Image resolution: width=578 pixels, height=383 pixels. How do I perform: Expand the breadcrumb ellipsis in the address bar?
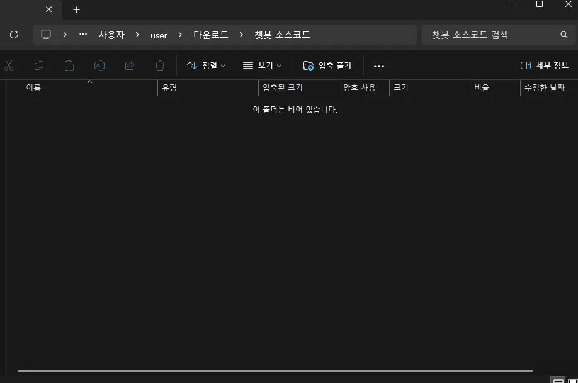(82, 35)
